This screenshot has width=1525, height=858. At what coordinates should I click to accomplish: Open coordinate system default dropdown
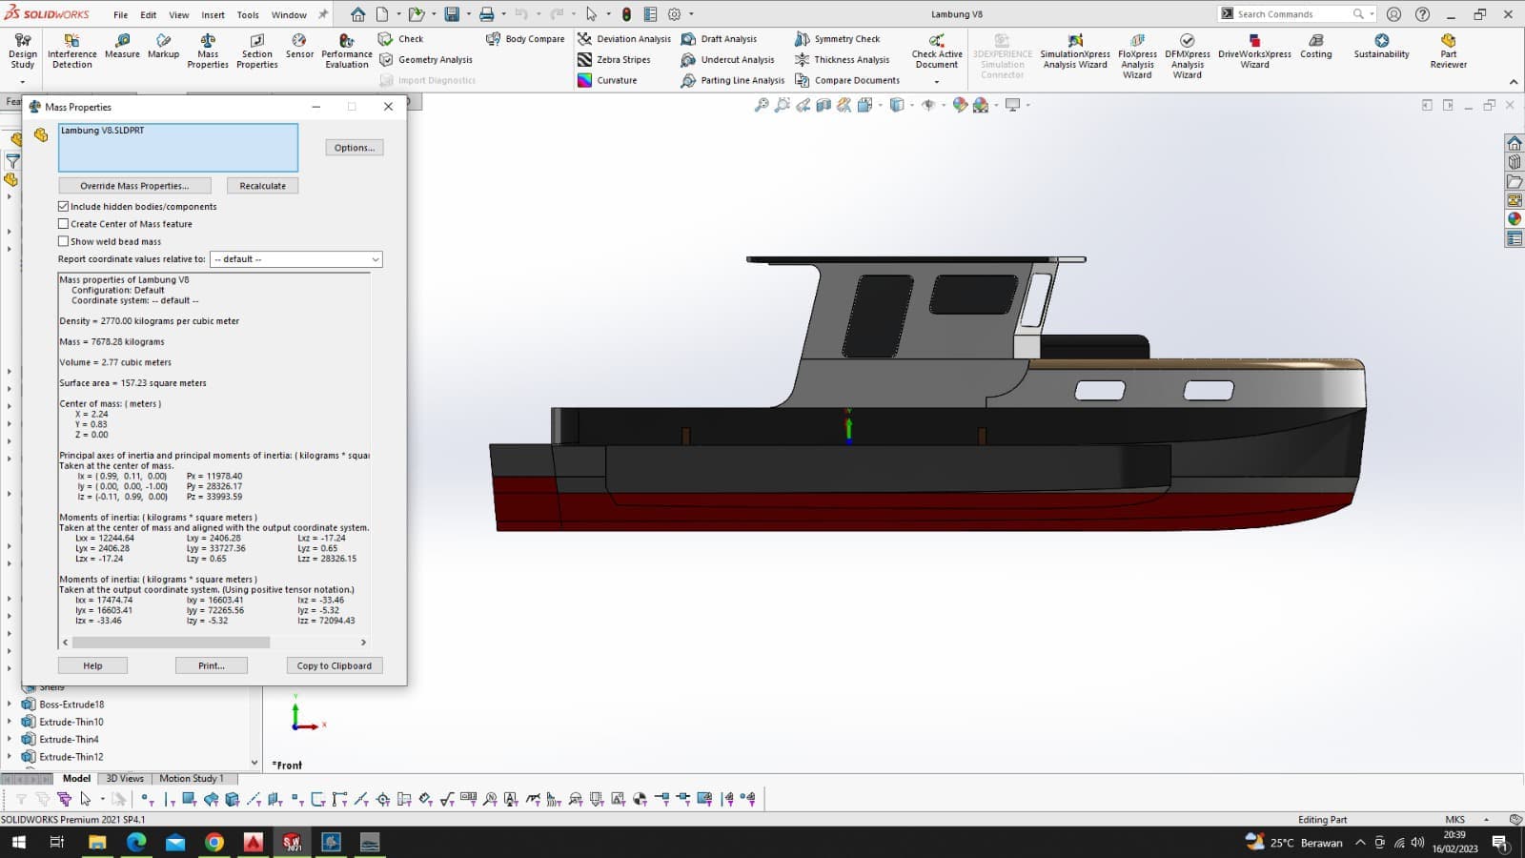pyautogui.click(x=296, y=259)
